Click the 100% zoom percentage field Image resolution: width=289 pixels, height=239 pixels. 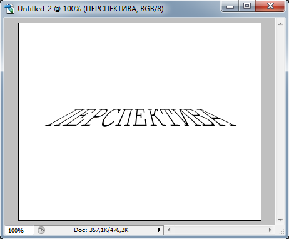(x=19, y=230)
